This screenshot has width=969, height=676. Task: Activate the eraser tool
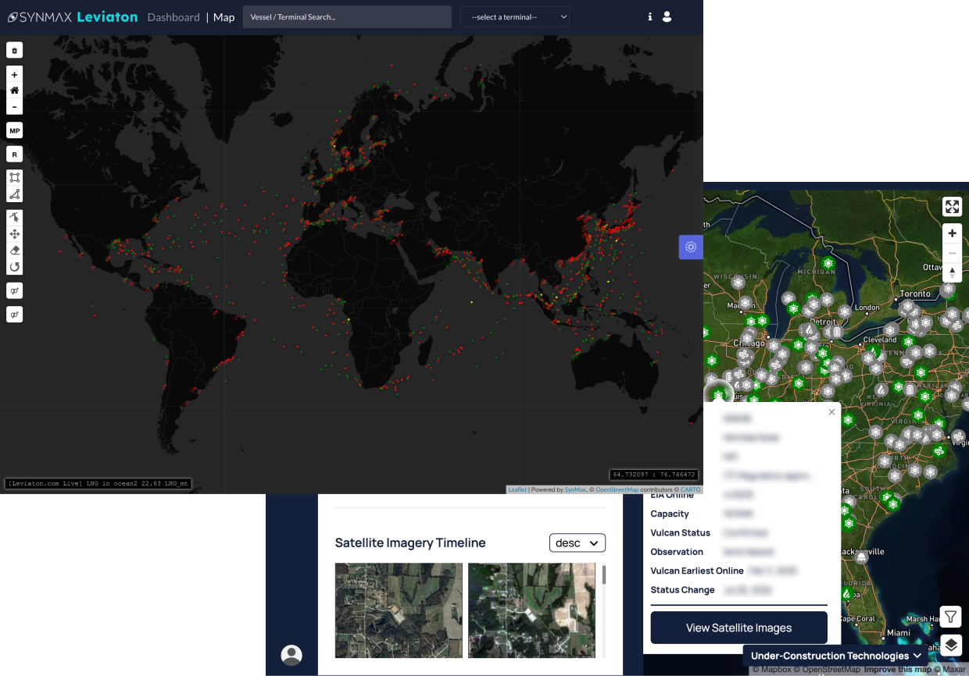click(14, 251)
